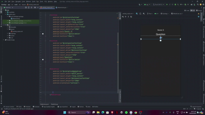Select MainActivity in project tree

click(x=15, y=19)
